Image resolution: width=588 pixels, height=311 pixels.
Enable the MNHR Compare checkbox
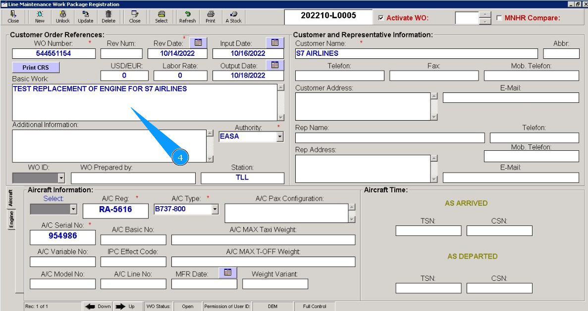pos(499,18)
